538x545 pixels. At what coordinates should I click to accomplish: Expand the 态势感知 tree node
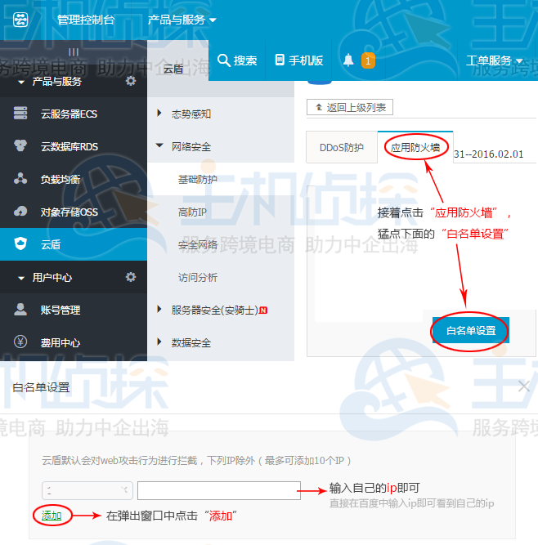coord(159,113)
